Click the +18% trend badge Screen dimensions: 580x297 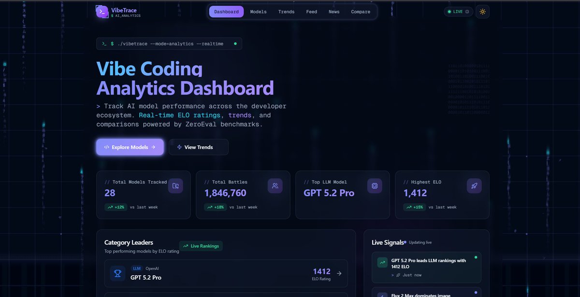[215, 207]
